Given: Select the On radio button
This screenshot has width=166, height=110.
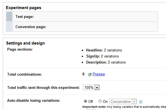Looking at the screenshot, I should tap(100, 101).
